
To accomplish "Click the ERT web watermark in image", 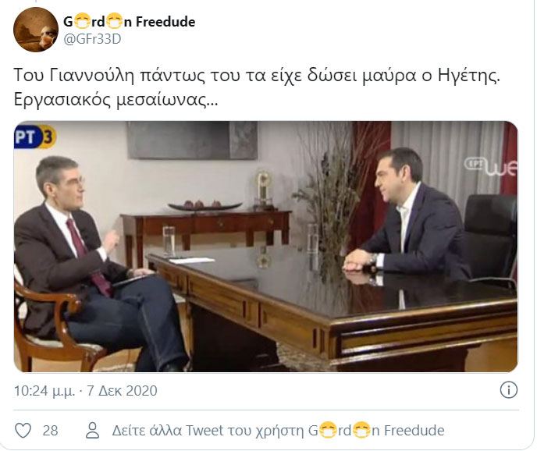I will point(491,167).
